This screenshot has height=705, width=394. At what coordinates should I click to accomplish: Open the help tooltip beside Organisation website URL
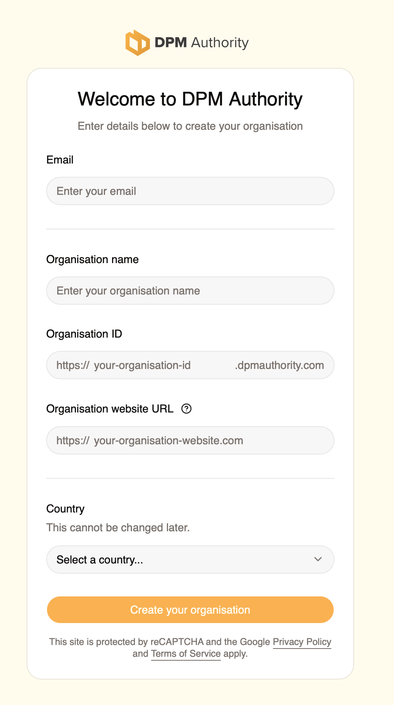click(x=187, y=409)
